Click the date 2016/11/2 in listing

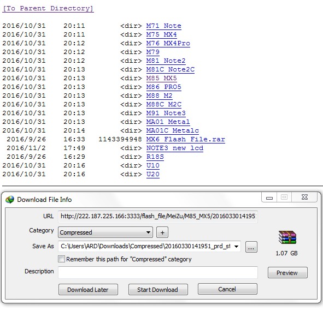pos(26,148)
